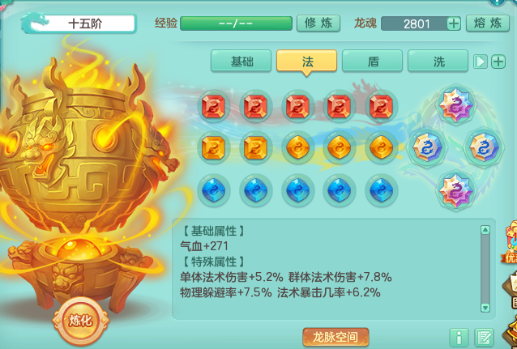Open 龙脉空间 button

pos(335,337)
